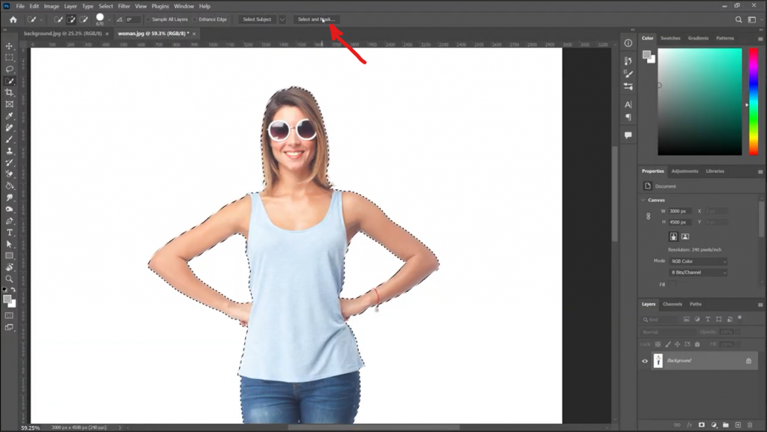Open the layer style fx icon
The width and height of the screenshot is (767, 432).
pos(690,425)
